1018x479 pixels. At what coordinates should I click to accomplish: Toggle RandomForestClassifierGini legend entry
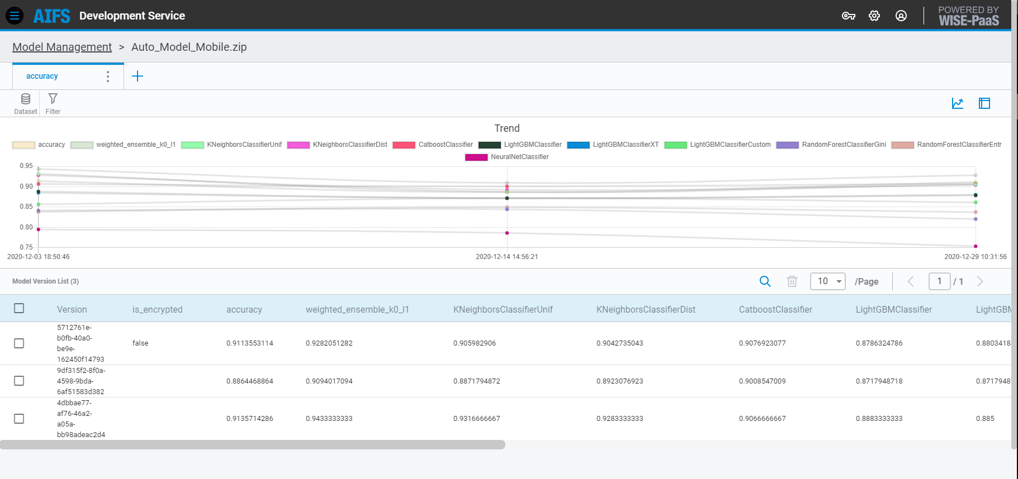pos(831,145)
